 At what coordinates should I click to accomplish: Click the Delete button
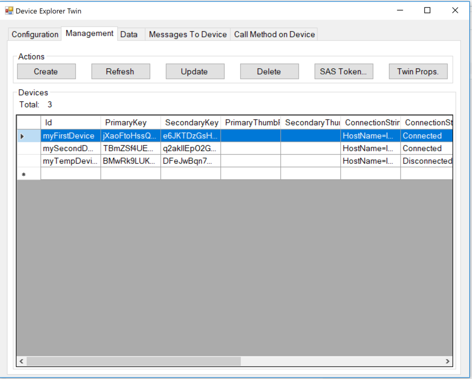click(269, 71)
